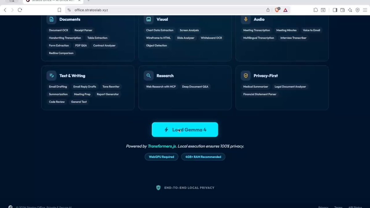The image size is (370, 208).
Task: Select Meeting Transcription tag
Action: coord(257,30)
